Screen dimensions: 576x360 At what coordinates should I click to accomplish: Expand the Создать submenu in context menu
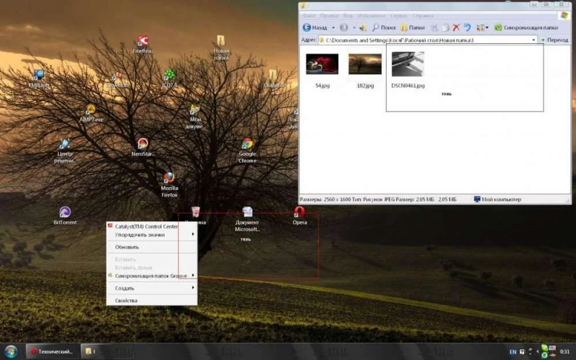152,288
